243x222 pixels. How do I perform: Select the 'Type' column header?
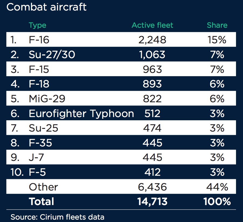coord(37,25)
